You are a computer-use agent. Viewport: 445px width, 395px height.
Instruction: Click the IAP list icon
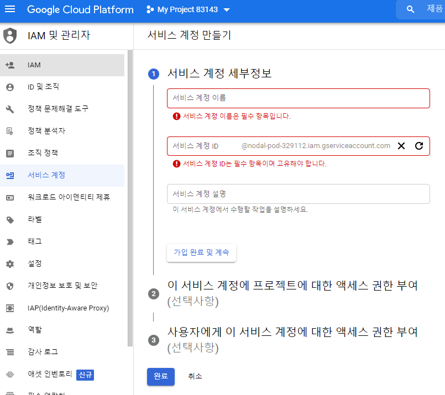pyautogui.click(x=10, y=308)
